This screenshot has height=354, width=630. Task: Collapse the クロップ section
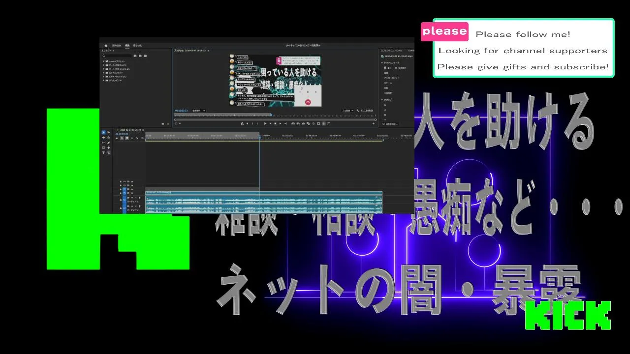click(381, 100)
